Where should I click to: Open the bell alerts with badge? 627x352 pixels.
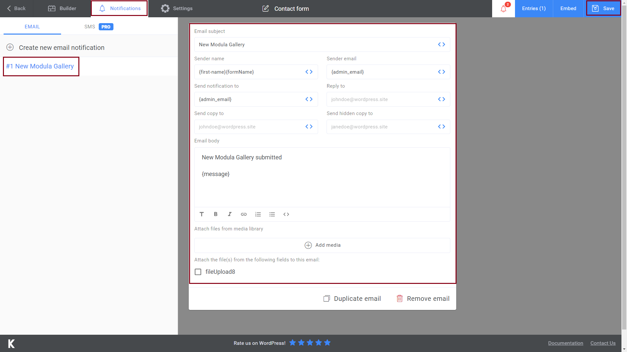click(x=503, y=8)
